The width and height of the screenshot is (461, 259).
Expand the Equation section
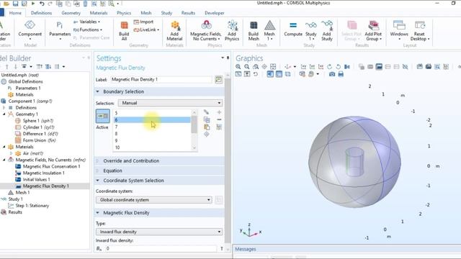[x=98, y=171]
